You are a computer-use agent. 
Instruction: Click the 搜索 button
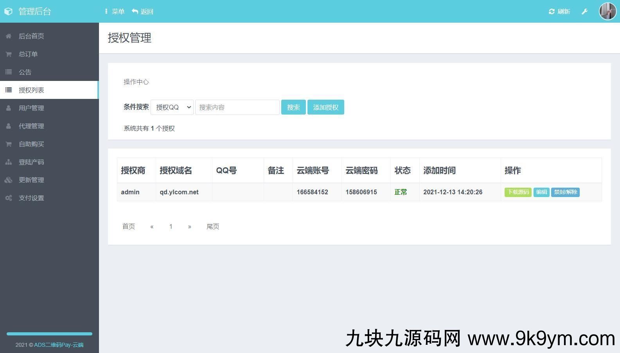click(x=293, y=107)
